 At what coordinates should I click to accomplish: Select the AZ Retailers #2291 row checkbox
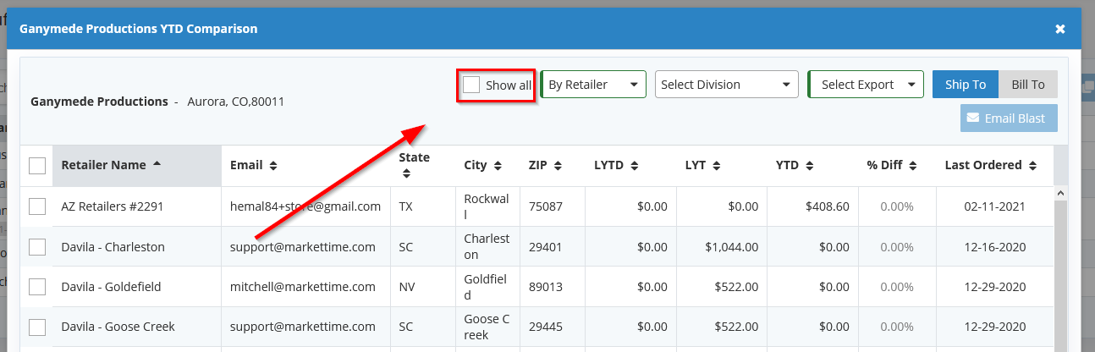pyautogui.click(x=37, y=206)
